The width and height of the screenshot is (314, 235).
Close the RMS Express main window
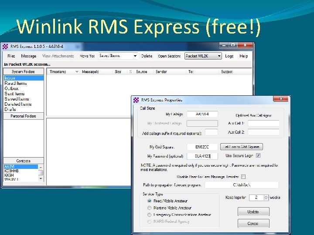coord(245,45)
